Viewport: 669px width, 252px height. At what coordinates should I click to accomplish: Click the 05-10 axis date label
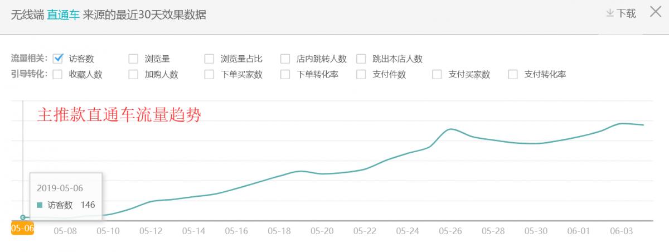click(108, 230)
